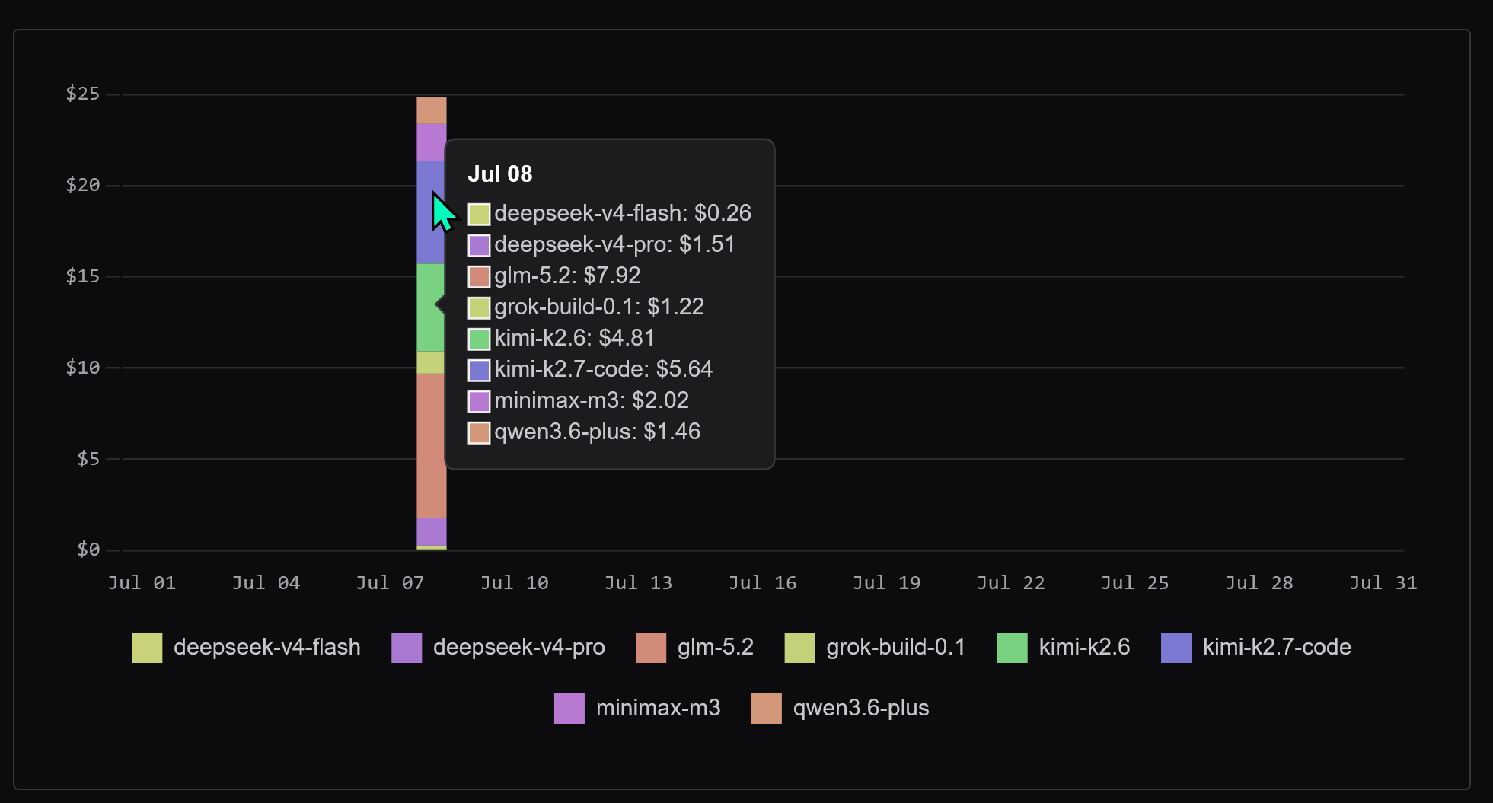Click the Jul 10 x-axis label

tap(514, 583)
